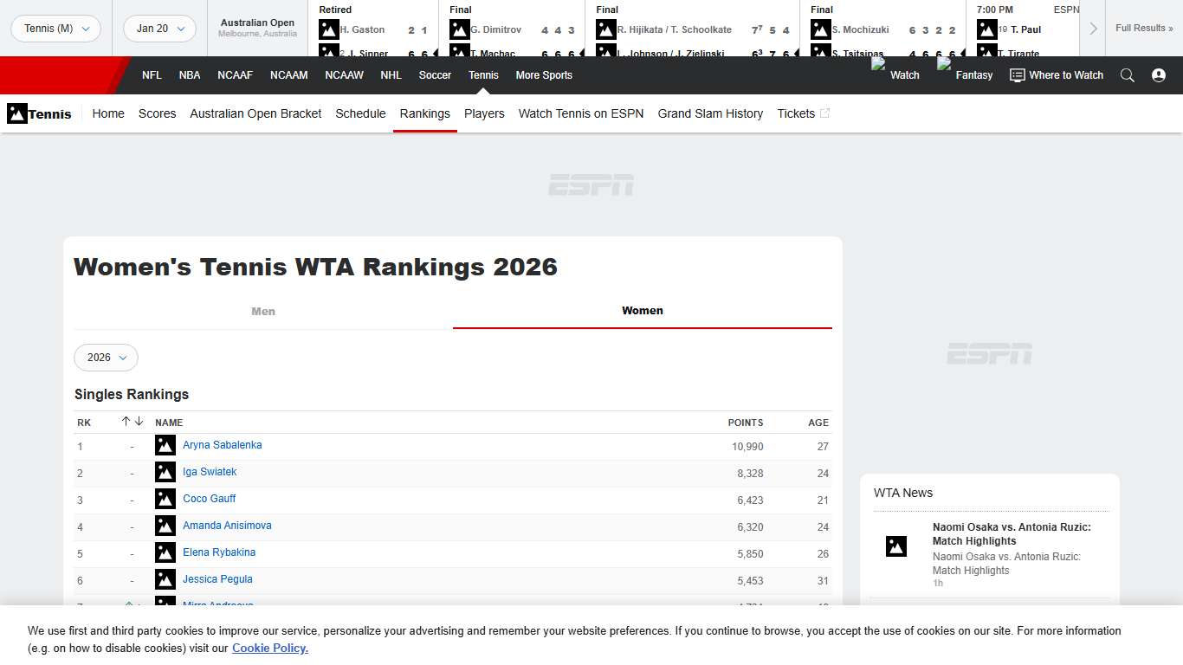Open Iga Swiatek's player page

click(210, 472)
